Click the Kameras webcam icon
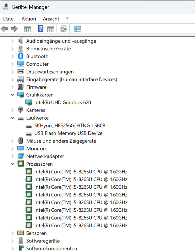Screen dimensions: 195x251 click(x=21, y=110)
